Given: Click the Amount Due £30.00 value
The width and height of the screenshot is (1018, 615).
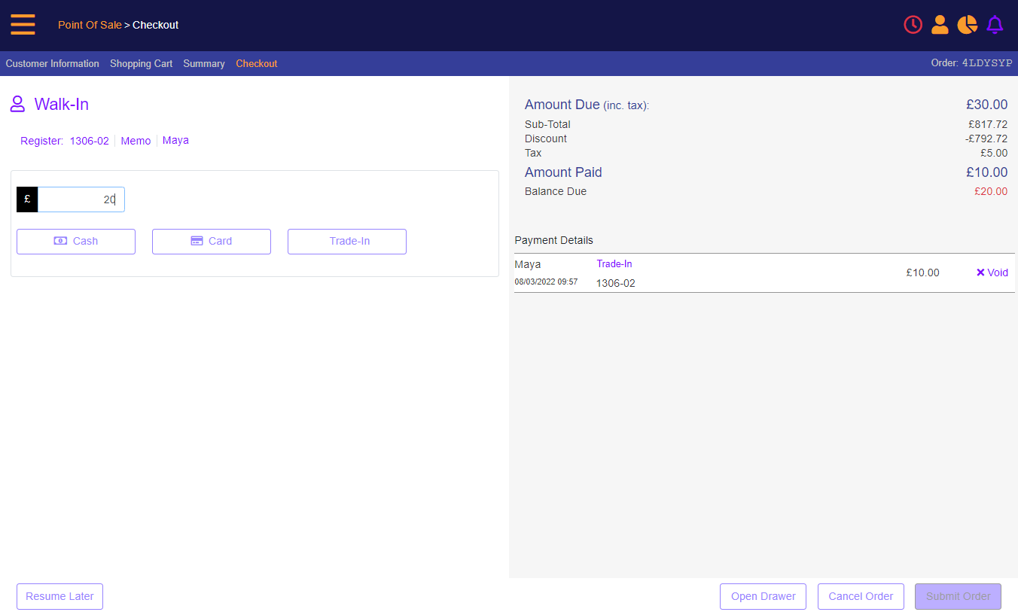Looking at the screenshot, I should (x=987, y=105).
